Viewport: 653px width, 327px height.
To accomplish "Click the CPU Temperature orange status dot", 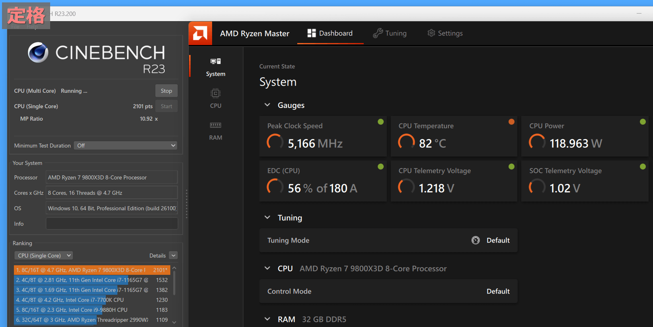I will (x=511, y=122).
